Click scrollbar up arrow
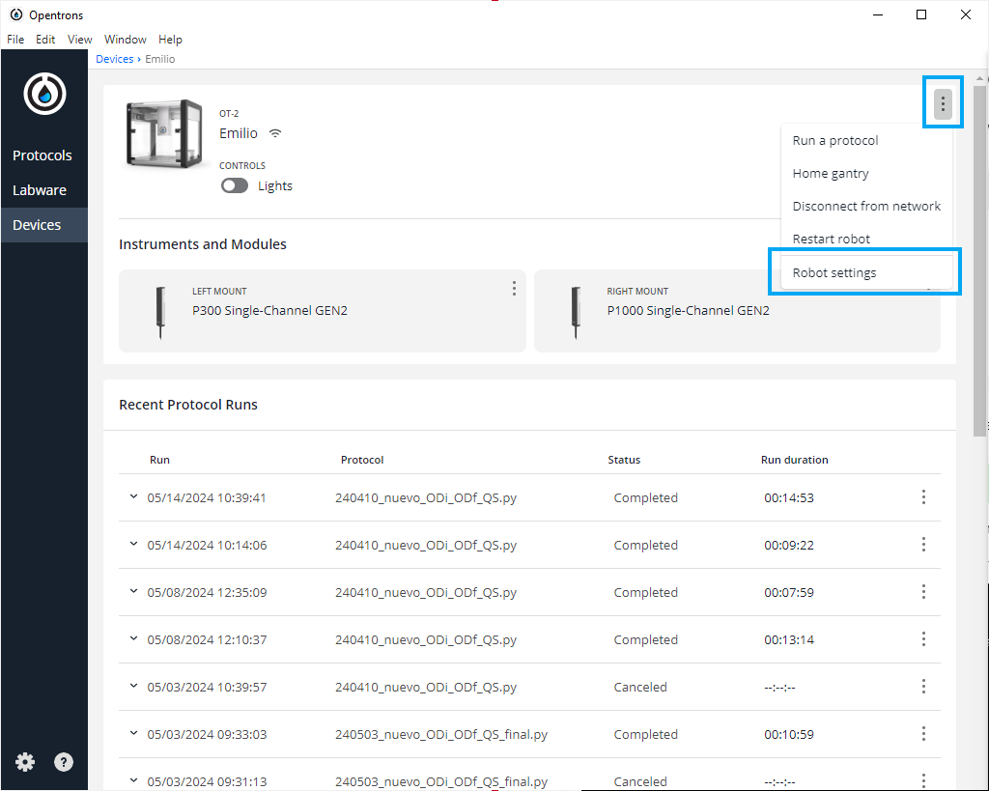 pos(979,79)
